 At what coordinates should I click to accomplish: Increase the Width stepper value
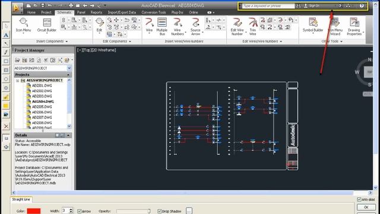[71, 209]
